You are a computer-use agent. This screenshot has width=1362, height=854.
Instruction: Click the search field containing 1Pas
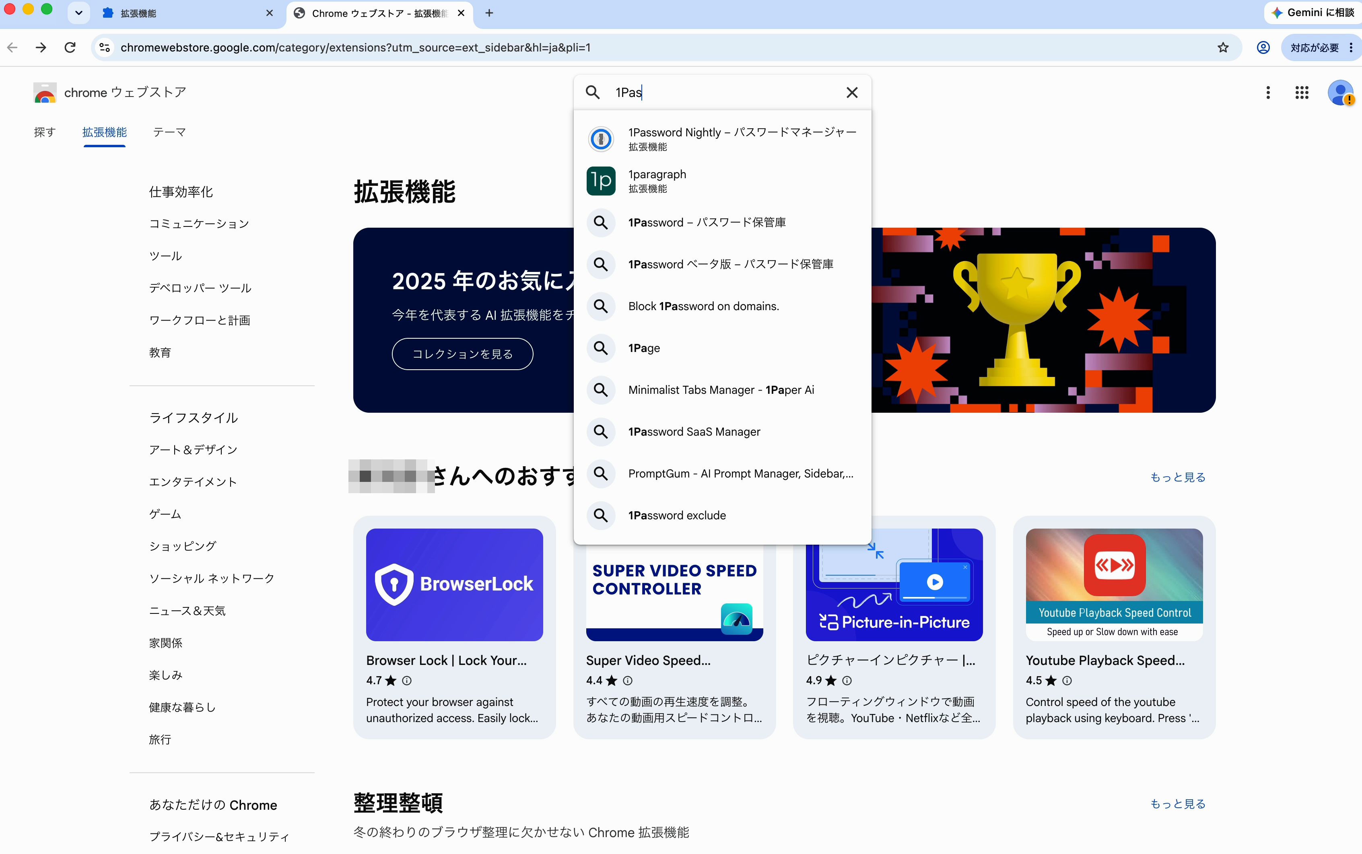pos(723,92)
